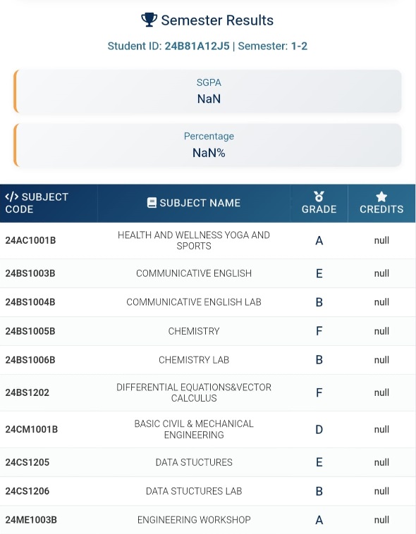Click the book icon beside Subject Name
This screenshot has height=534, width=416.
click(152, 203)
